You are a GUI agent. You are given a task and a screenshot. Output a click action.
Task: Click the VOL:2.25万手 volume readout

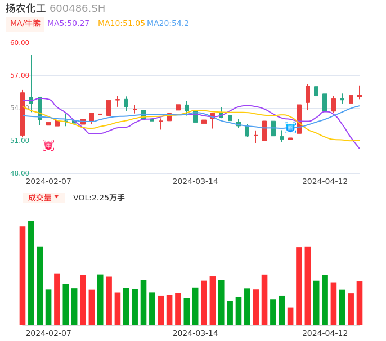[x=99, y=198]
